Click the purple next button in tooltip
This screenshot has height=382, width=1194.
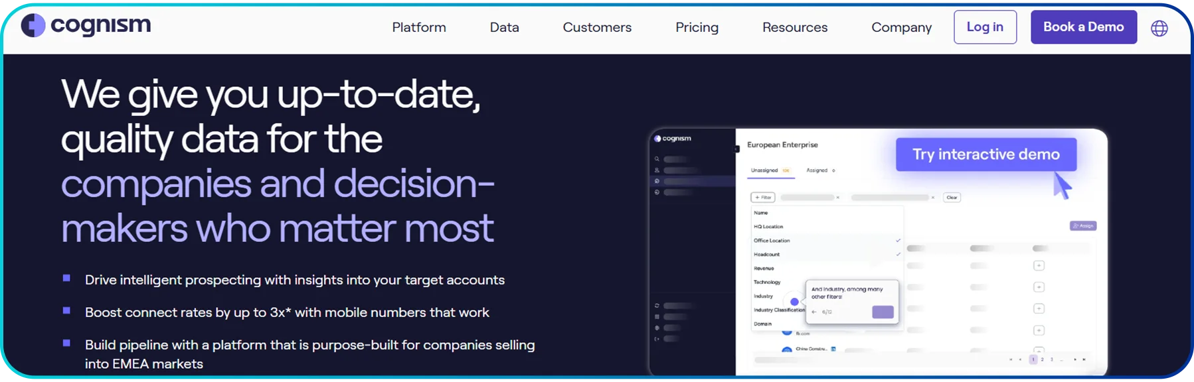(883, 312)
